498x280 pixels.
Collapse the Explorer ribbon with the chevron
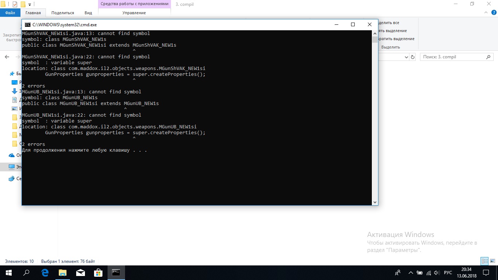(486, 13)
